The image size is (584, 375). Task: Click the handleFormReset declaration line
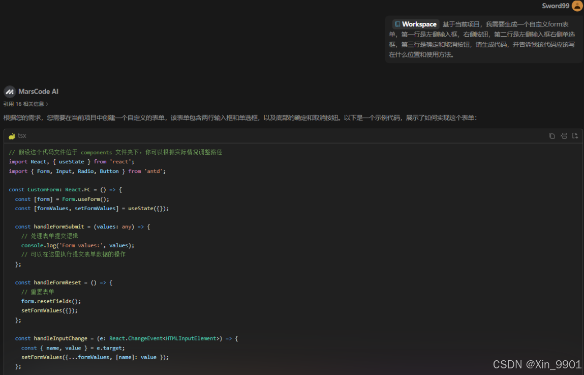(64, 282)
